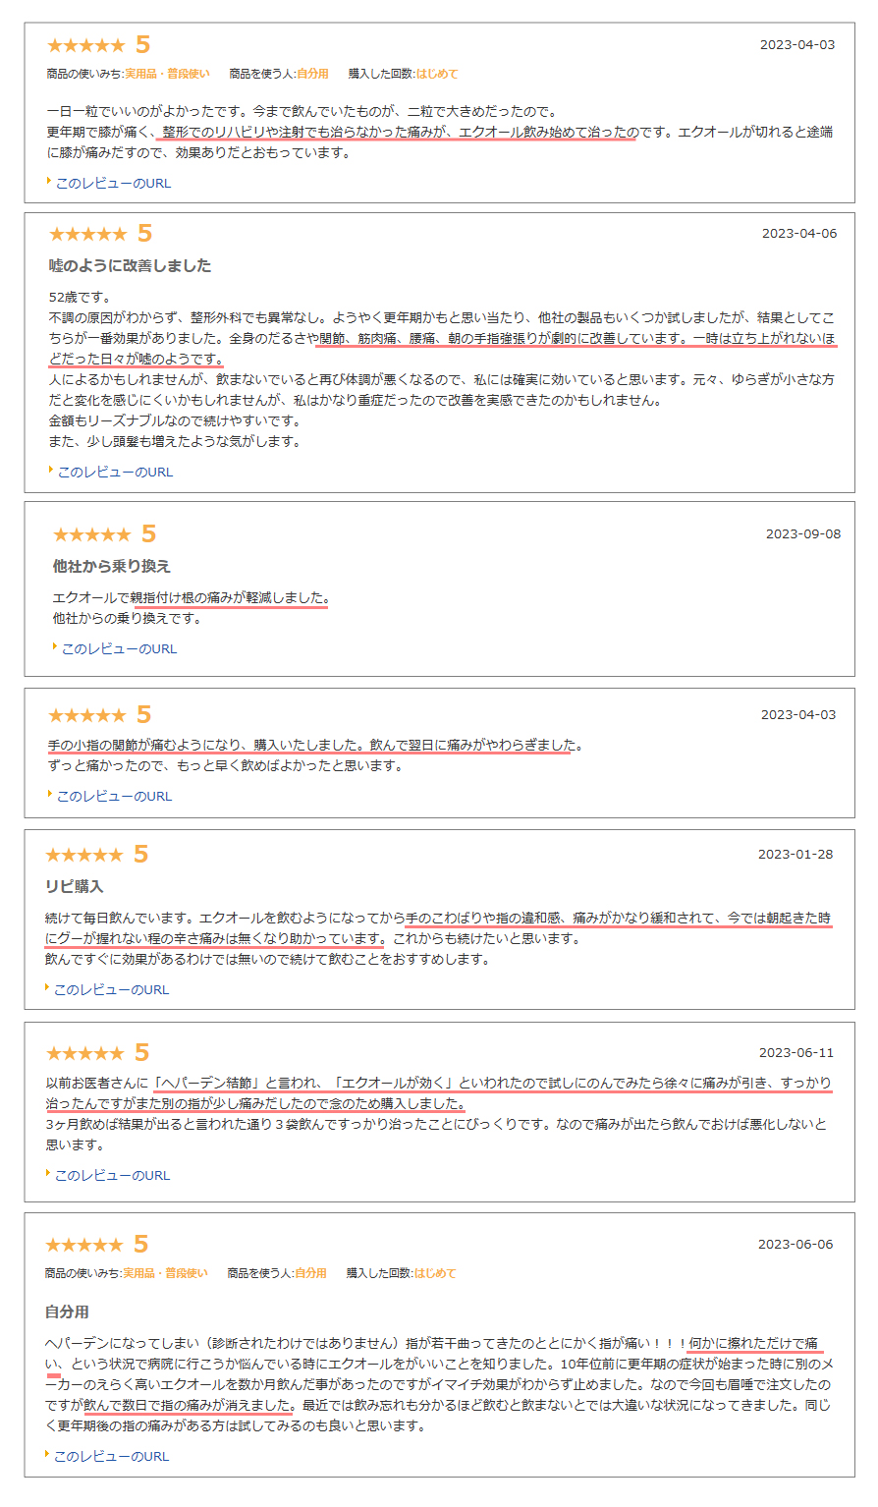Open このレビューのURL under 他社から乗り換え review
The width and height of the screenshot is (878, 1507).
coord(119,648)
